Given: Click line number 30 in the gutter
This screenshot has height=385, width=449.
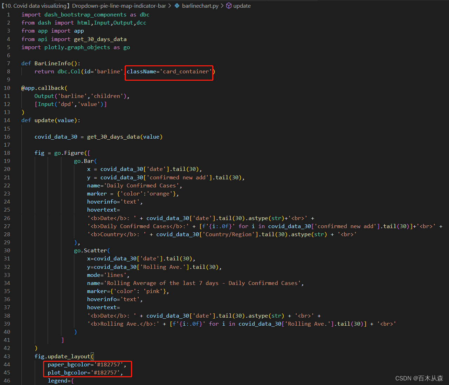Looking at the screenshot, I should pos(7,251).
